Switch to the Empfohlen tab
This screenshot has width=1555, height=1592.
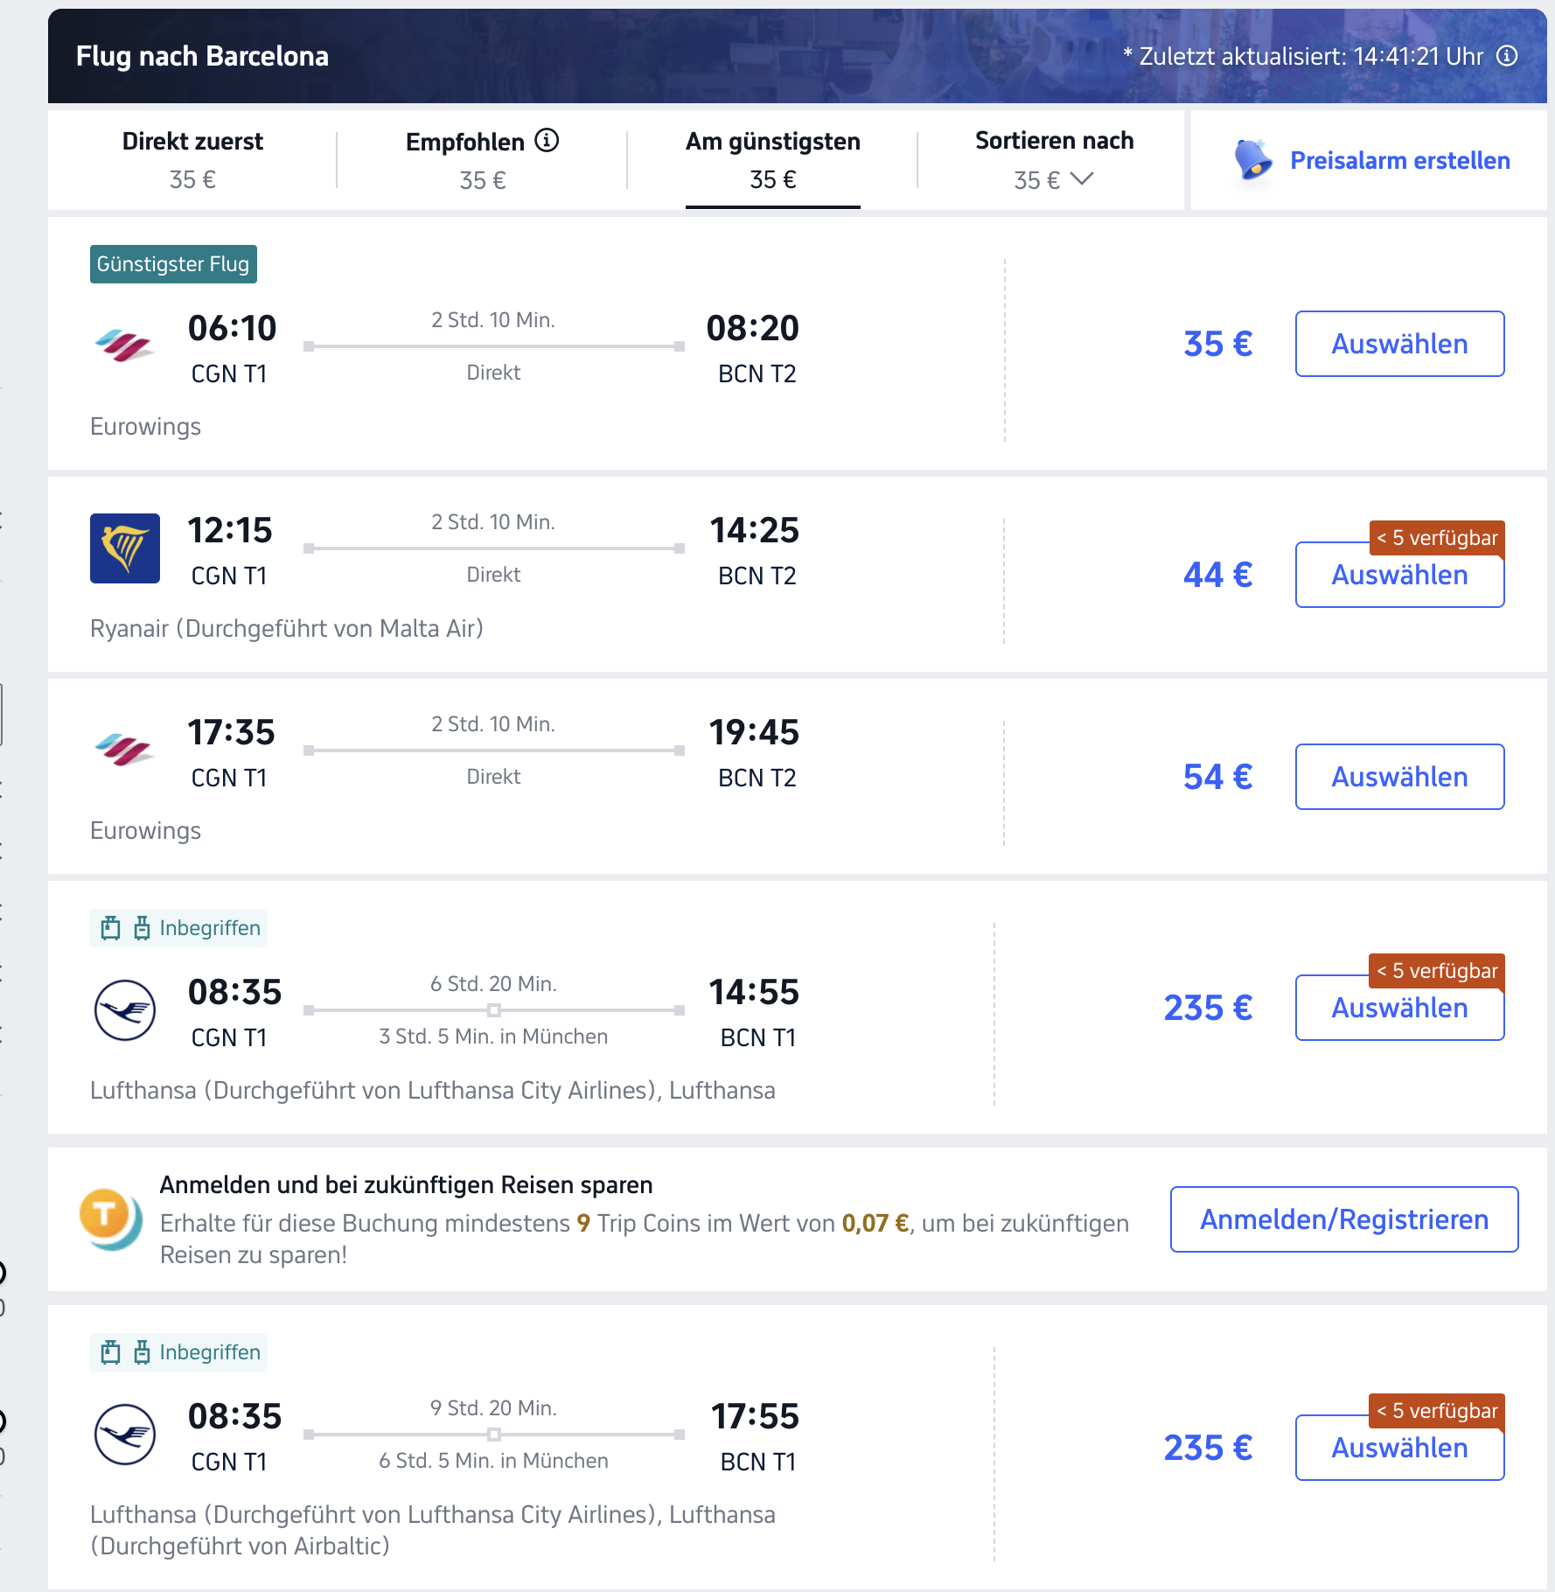pos(482,160)
